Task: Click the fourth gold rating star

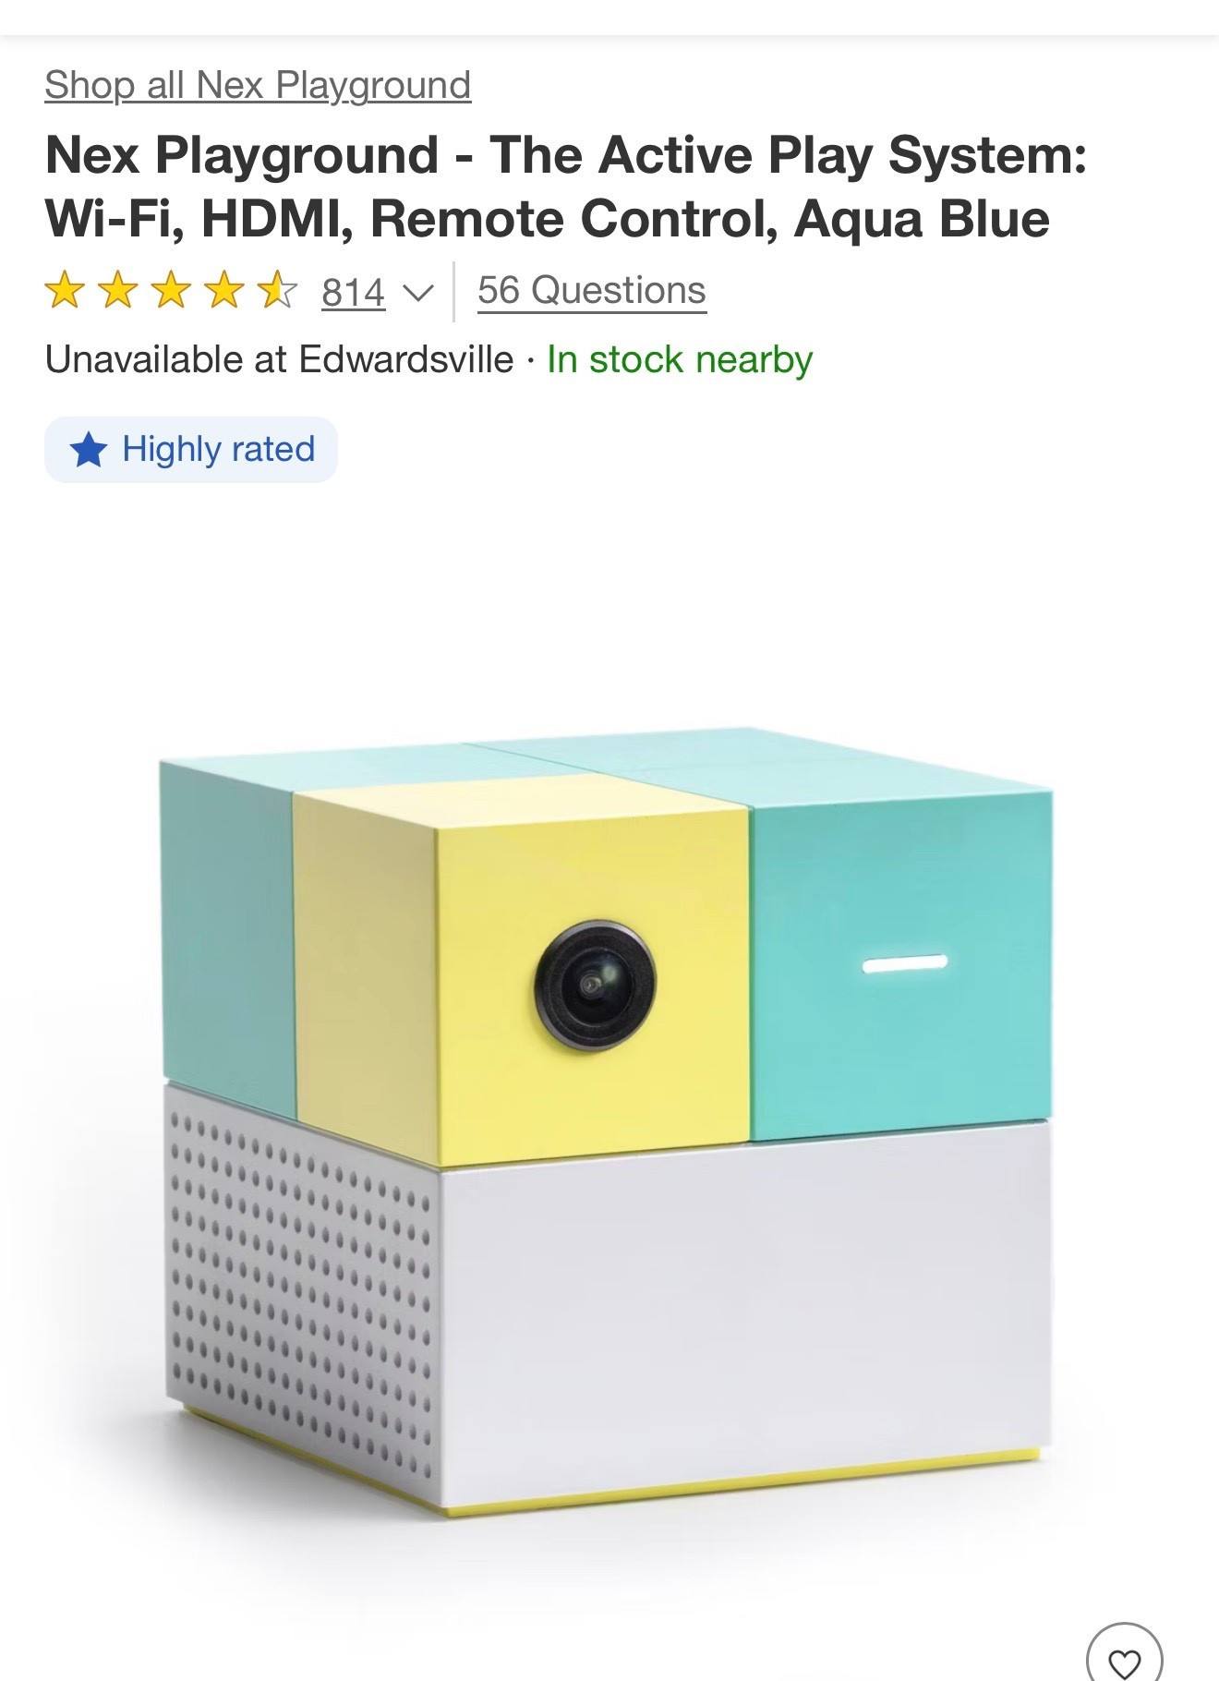Action: point(224,291)
